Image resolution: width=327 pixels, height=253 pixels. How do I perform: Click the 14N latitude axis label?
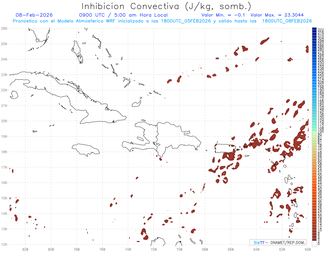pyautogui.click(x=4, y=213)
